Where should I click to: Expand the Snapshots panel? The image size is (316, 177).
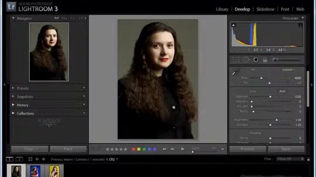[x=13, y=96]
